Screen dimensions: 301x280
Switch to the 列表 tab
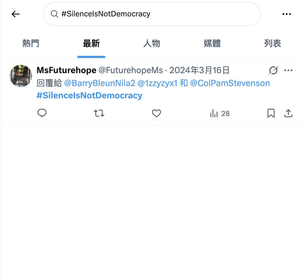click(x=272, y=44)
